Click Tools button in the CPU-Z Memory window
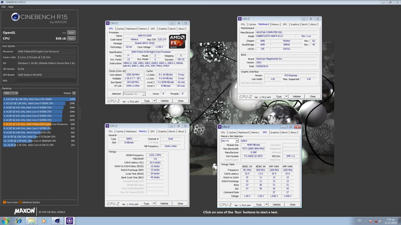Viewport: 401px width, 225px height. [146, 203]
